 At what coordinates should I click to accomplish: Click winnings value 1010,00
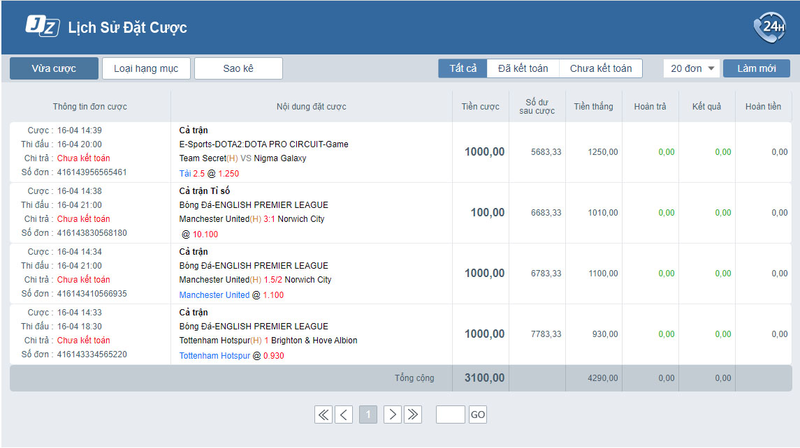(603, 213)
